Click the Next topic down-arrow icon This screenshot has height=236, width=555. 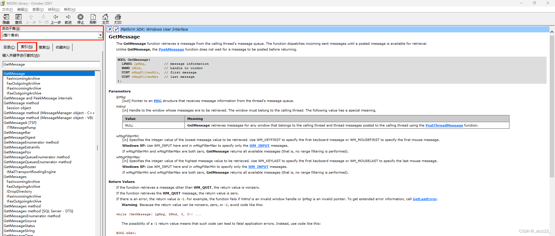point(43,19)
